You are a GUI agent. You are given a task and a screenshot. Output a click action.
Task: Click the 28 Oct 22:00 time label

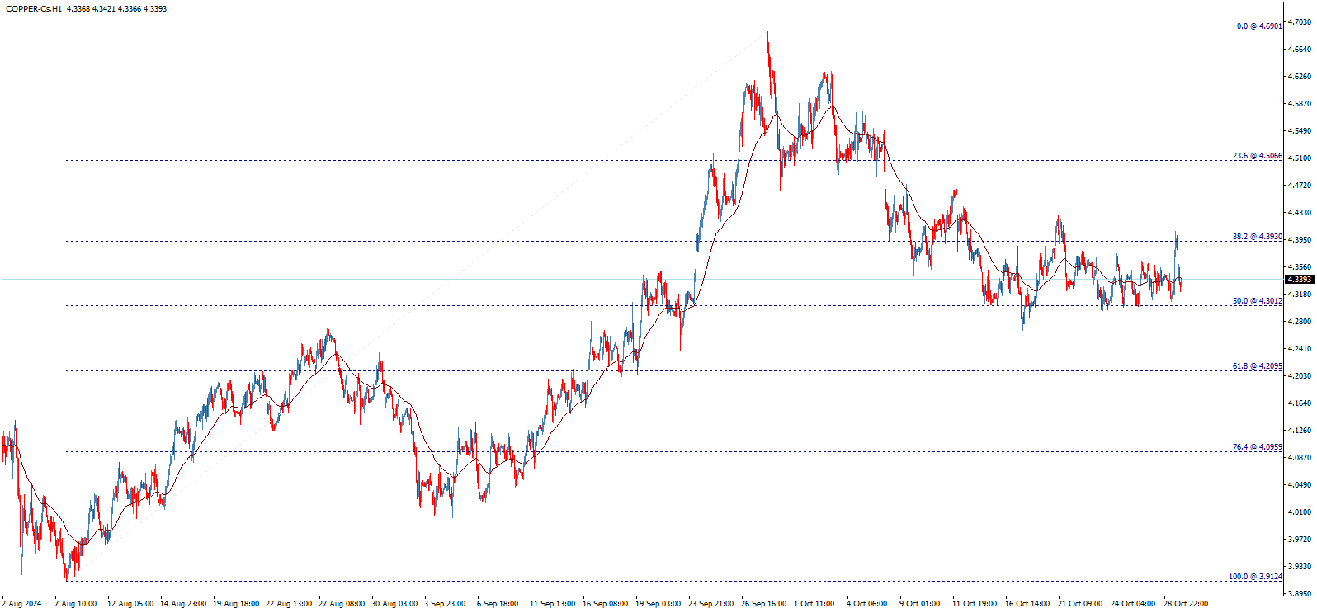click(x=1186, y=604)
